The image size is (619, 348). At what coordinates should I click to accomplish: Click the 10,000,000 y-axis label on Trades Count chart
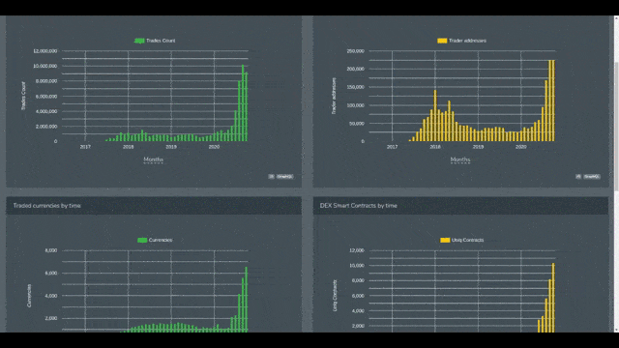coord(45,66)
